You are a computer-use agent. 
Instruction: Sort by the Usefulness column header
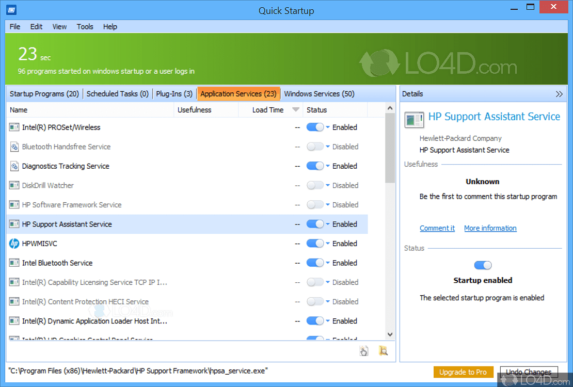[206, 109]
